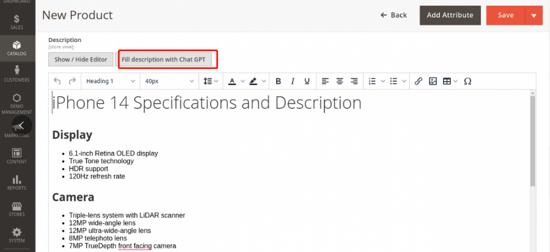
Task: Center align the text
Action: (340, 82)
